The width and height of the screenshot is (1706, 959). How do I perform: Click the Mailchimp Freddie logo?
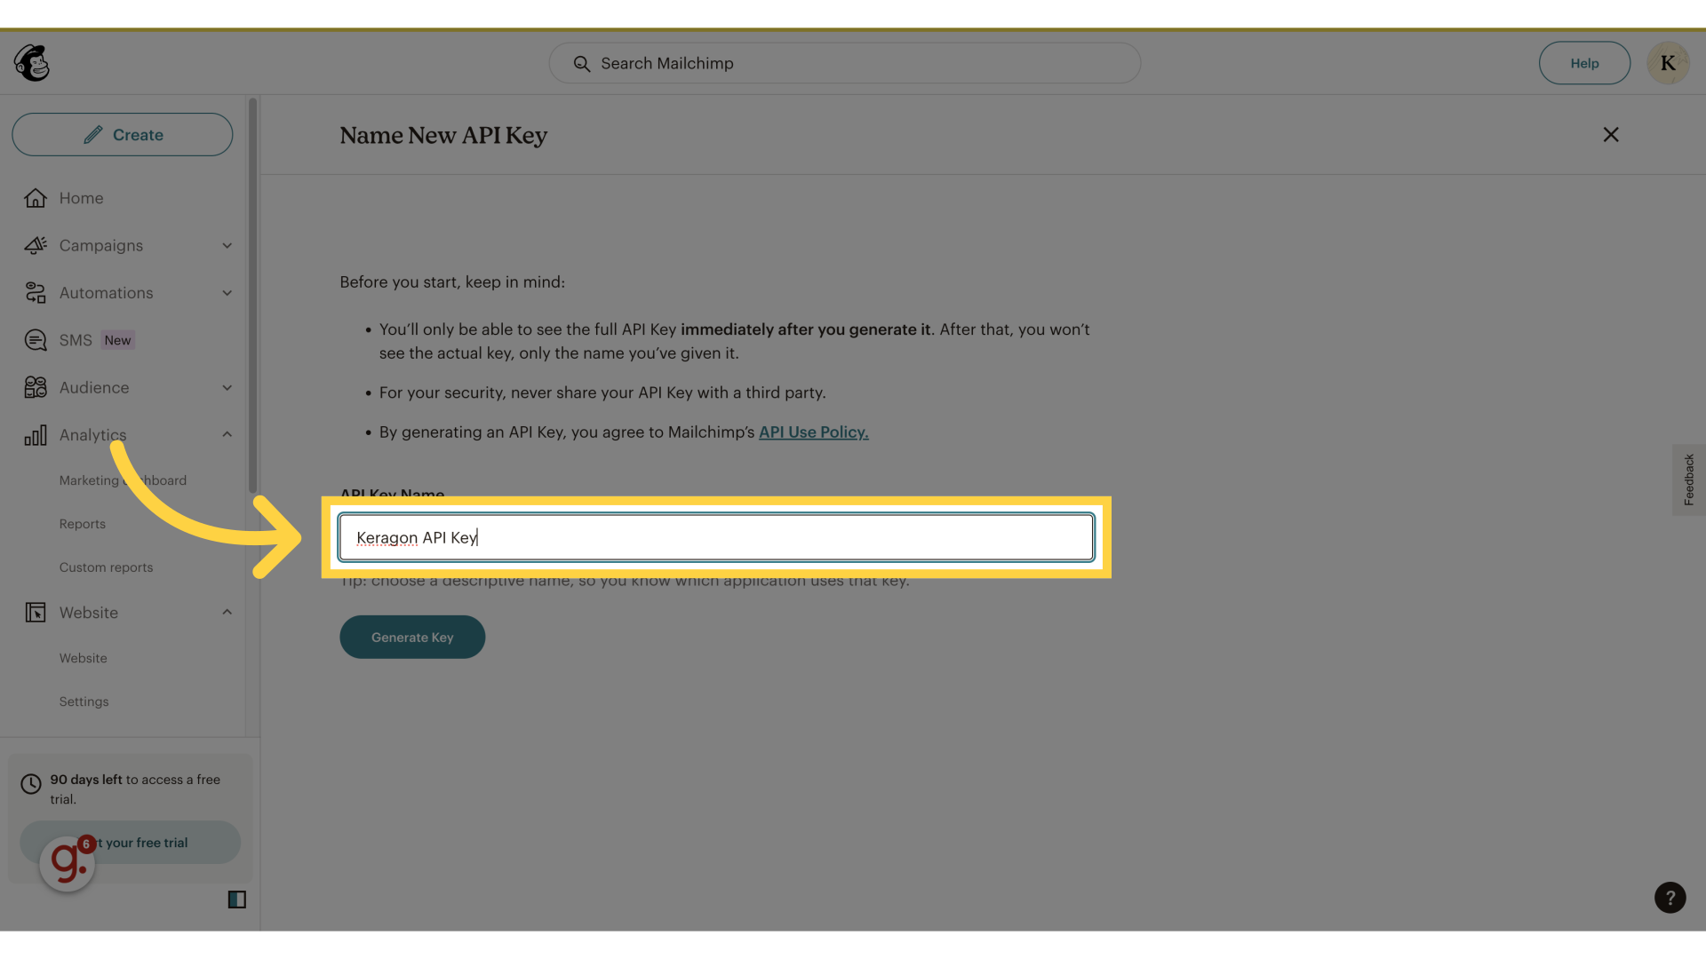[x=32, y=63]
